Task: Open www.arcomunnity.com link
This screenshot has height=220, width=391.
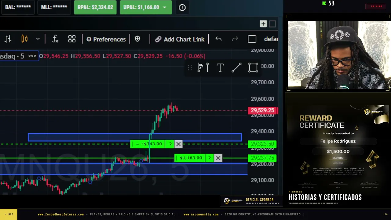Action: [201, 215]
